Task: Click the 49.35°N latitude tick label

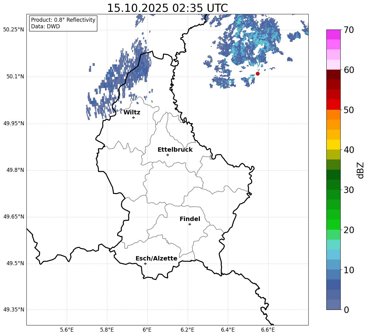Action: tap(14, 310)
